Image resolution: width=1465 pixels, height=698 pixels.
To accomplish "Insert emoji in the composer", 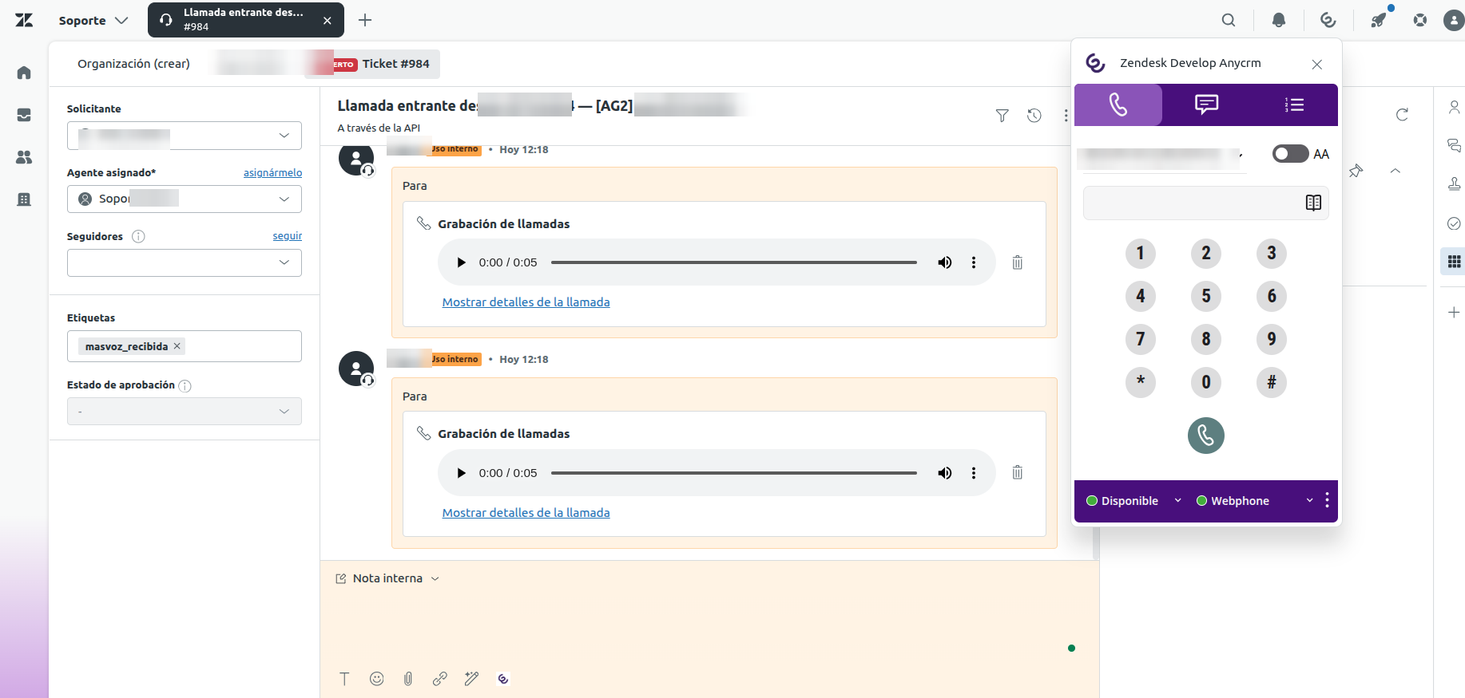I will tap(377, 679).
